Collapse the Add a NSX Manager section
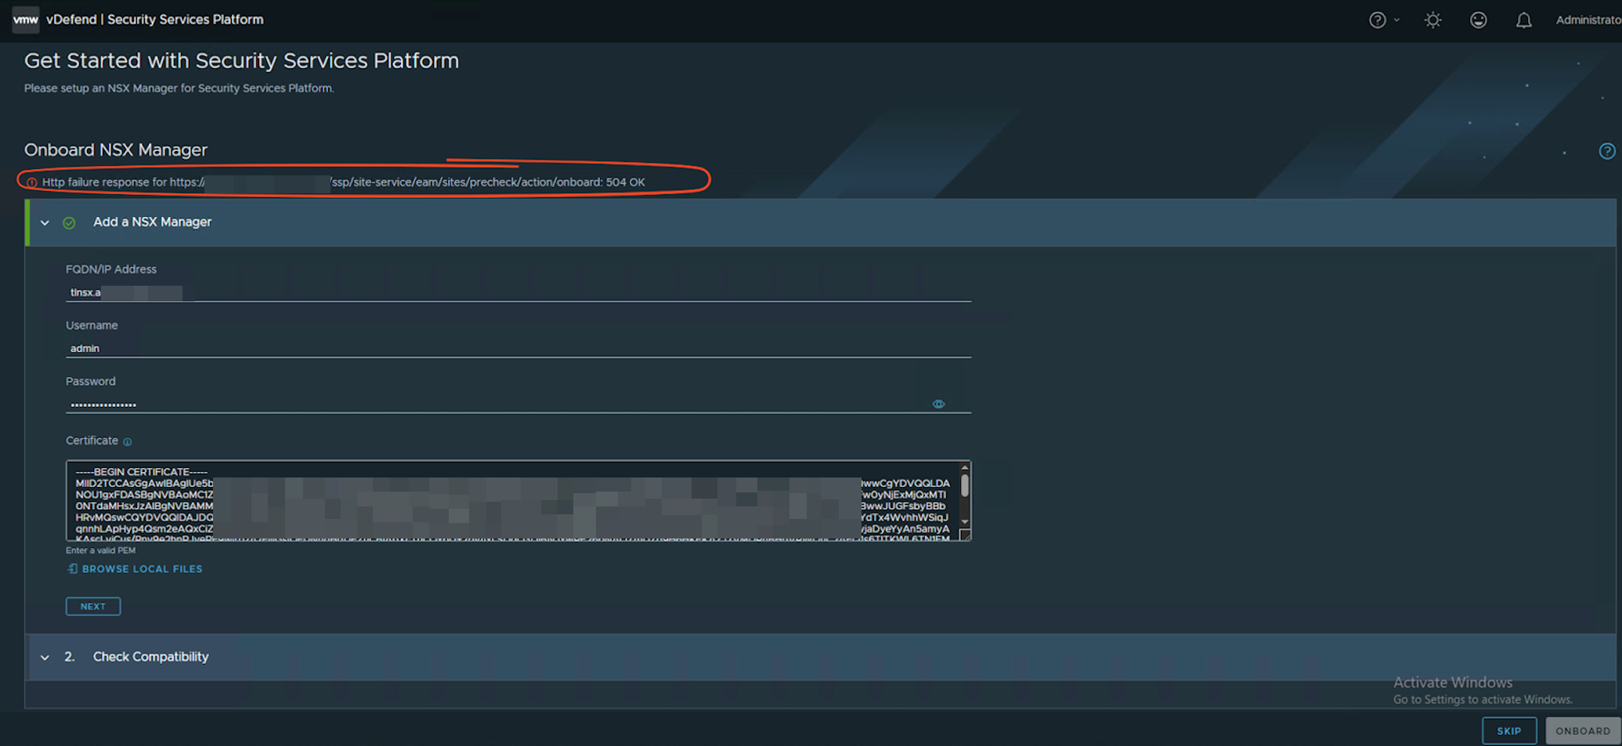The width and height of the screenshot is (1622, 746). click(45, 223)
